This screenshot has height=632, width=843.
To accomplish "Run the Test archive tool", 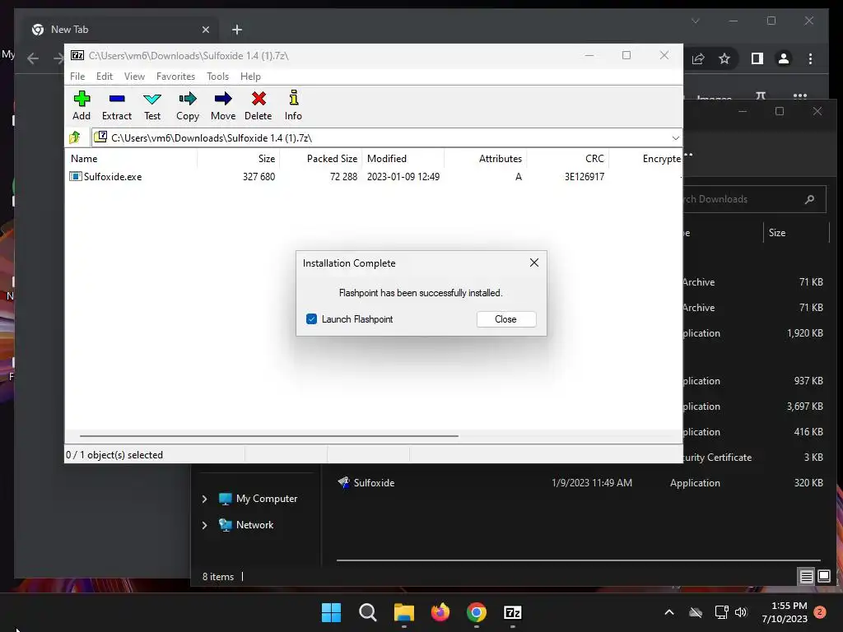I will (x=152, y=99).
